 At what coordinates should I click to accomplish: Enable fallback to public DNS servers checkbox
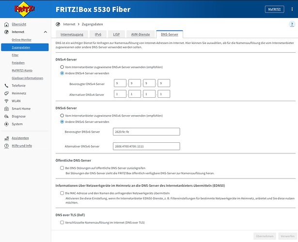(62, 167)
